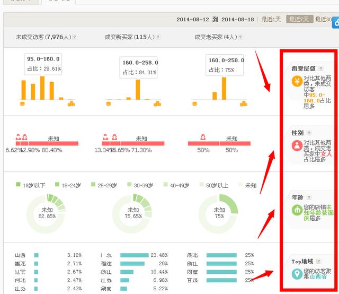Click 未知 donut chart showing 82.85%
Viewport: 339px width, 294px height.
pos(47,213)
